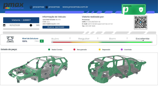The width and height of the screenshot is (158, 112).
Task: Click the QR code image
Action: point(140,22)
